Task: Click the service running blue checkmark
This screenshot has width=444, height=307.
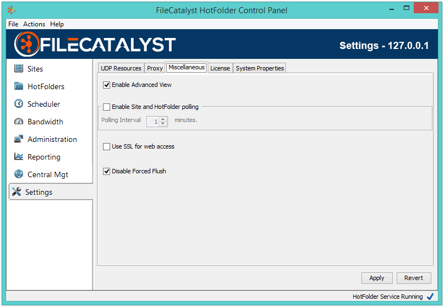Action: pyautogui.click(x=430, y=297)
